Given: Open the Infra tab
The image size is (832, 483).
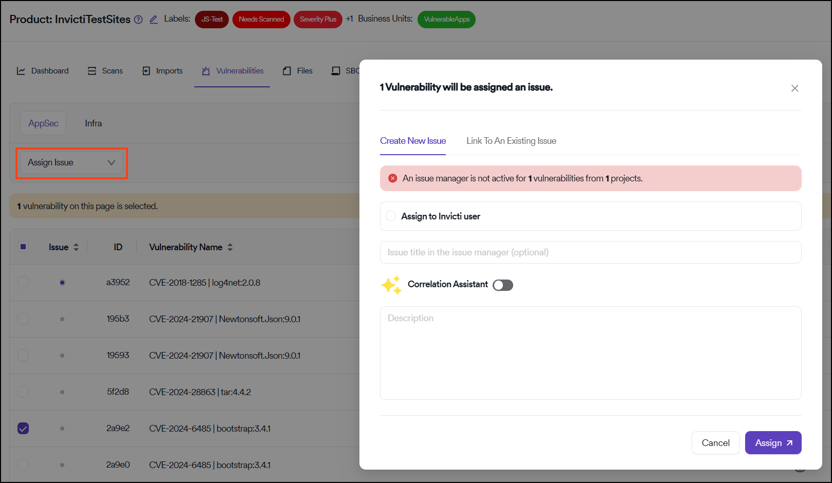Looking at the screenshot, I should [93, 123].
